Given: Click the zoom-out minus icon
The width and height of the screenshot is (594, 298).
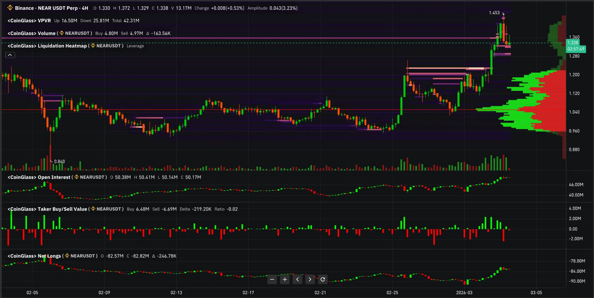Looking at the screenshot, I should pos(272,279).
